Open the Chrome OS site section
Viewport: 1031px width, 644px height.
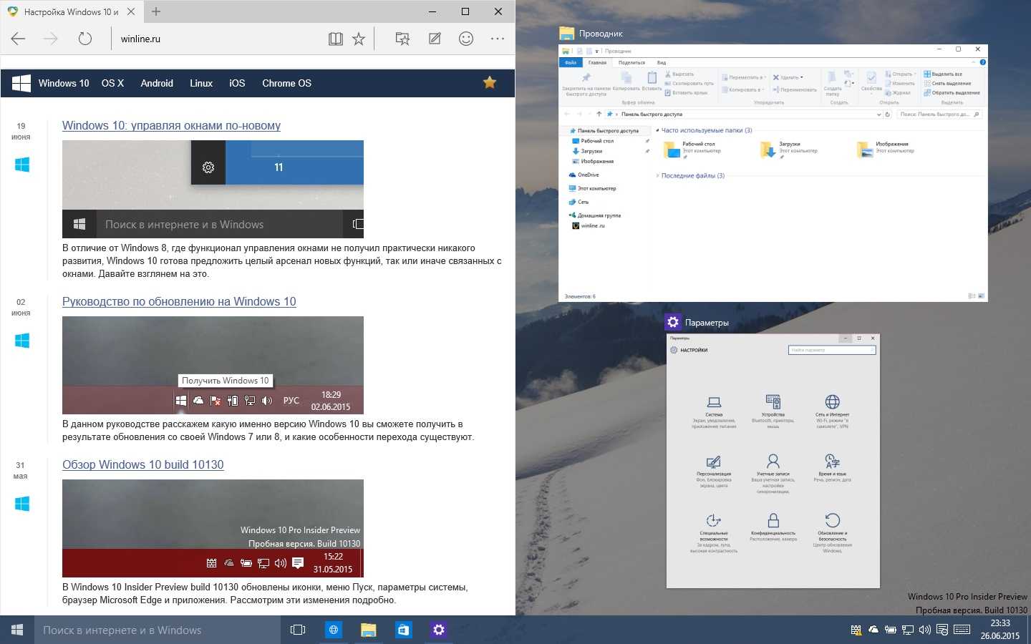click(x=286, y=83)
